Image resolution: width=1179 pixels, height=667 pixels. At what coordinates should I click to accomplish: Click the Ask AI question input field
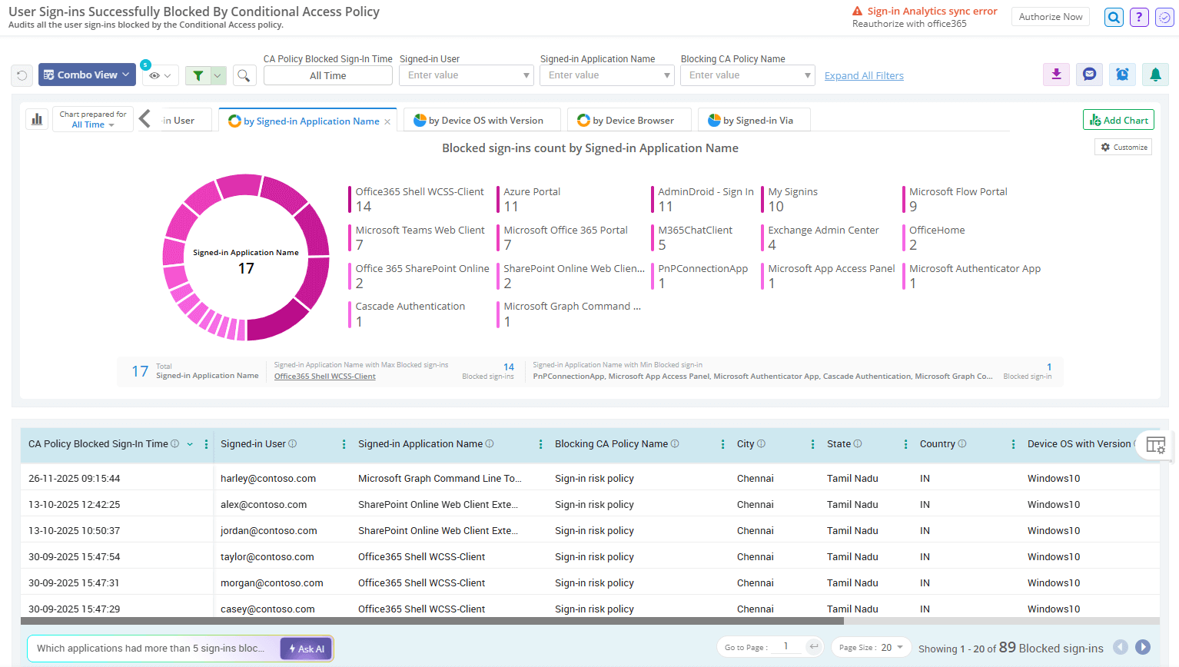(x=152, y=649)
